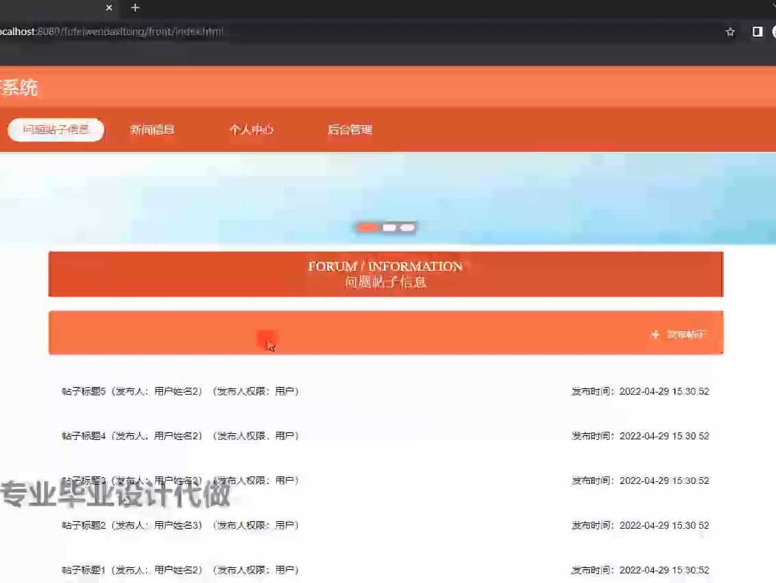Open the 后台管理 menu item
This screenshot has width=776, height=583.
pos(349,129)
